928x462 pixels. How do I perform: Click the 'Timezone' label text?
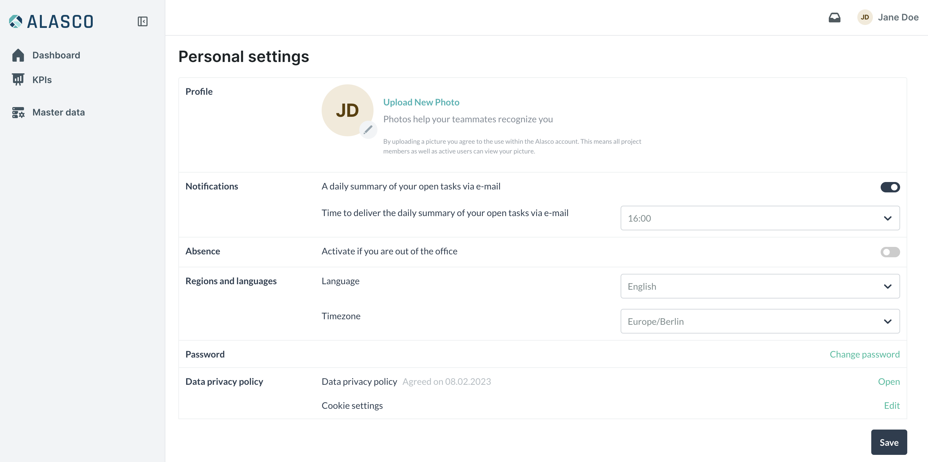point(341,316)
